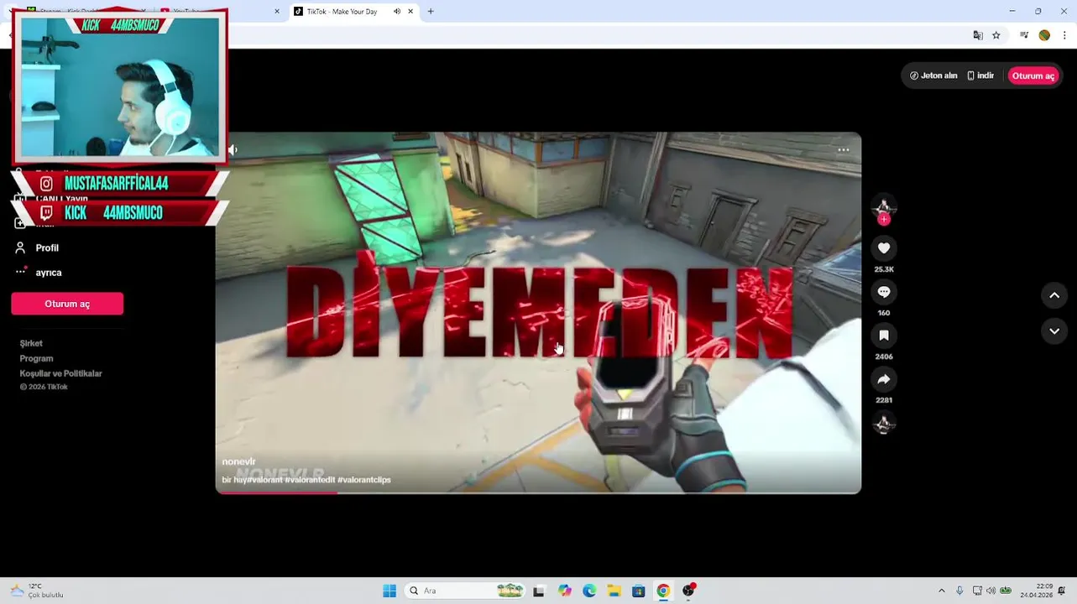The width and height of the screenshot is (1077, 604).
Task: Mute the TikTok tab audio icon
Action: [x=397, y=12]
